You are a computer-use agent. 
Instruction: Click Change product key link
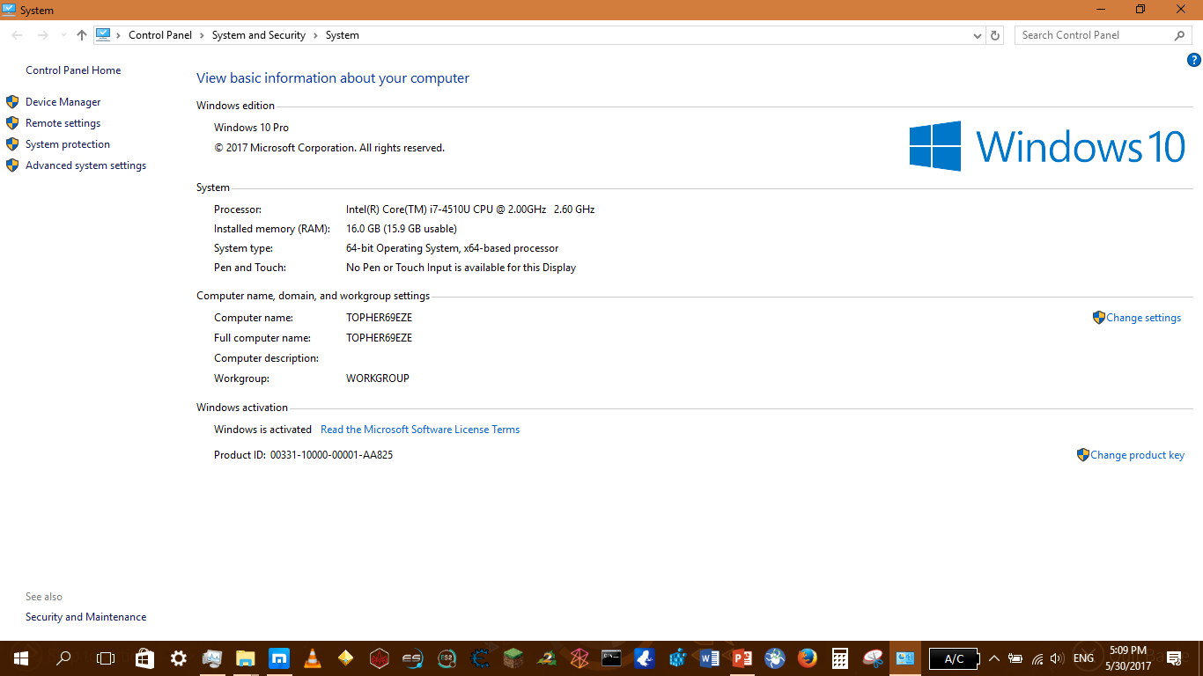pyautogui.click(x=1137, y=455)
